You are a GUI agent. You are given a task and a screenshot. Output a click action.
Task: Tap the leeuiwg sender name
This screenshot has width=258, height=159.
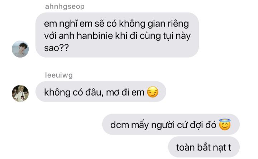click(x=59, y=75)
